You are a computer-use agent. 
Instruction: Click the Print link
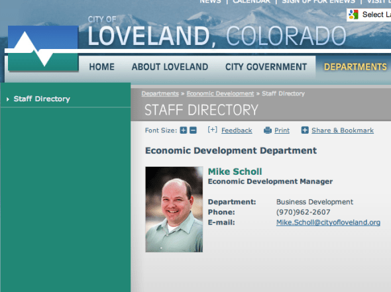(282, 130)
